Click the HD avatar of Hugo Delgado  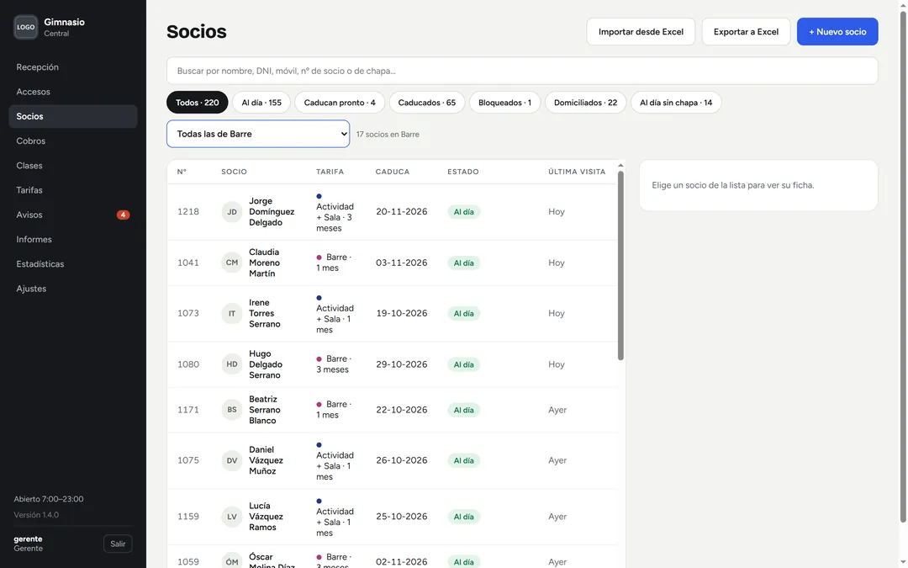232,364
